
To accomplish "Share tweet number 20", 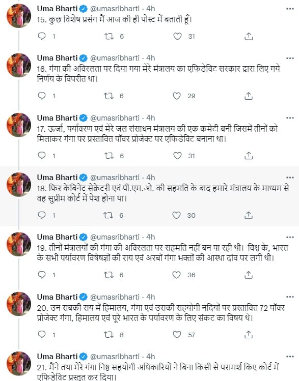I will point(249,335).
